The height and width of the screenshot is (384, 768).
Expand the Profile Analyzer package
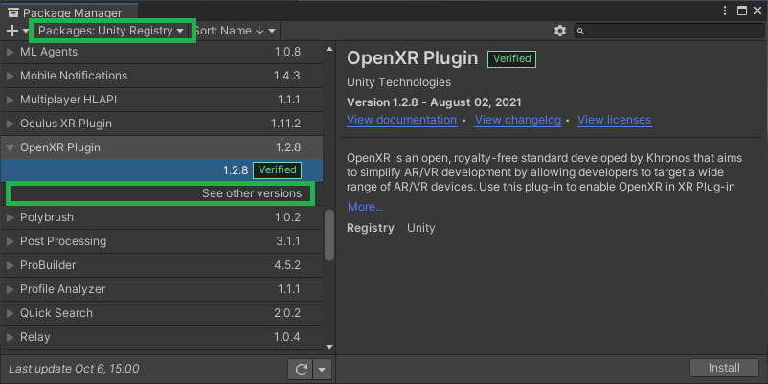tap(10, 289)
